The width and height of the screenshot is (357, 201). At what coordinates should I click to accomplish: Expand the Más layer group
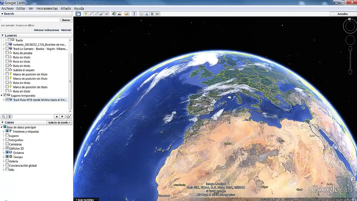pos(4,170)
